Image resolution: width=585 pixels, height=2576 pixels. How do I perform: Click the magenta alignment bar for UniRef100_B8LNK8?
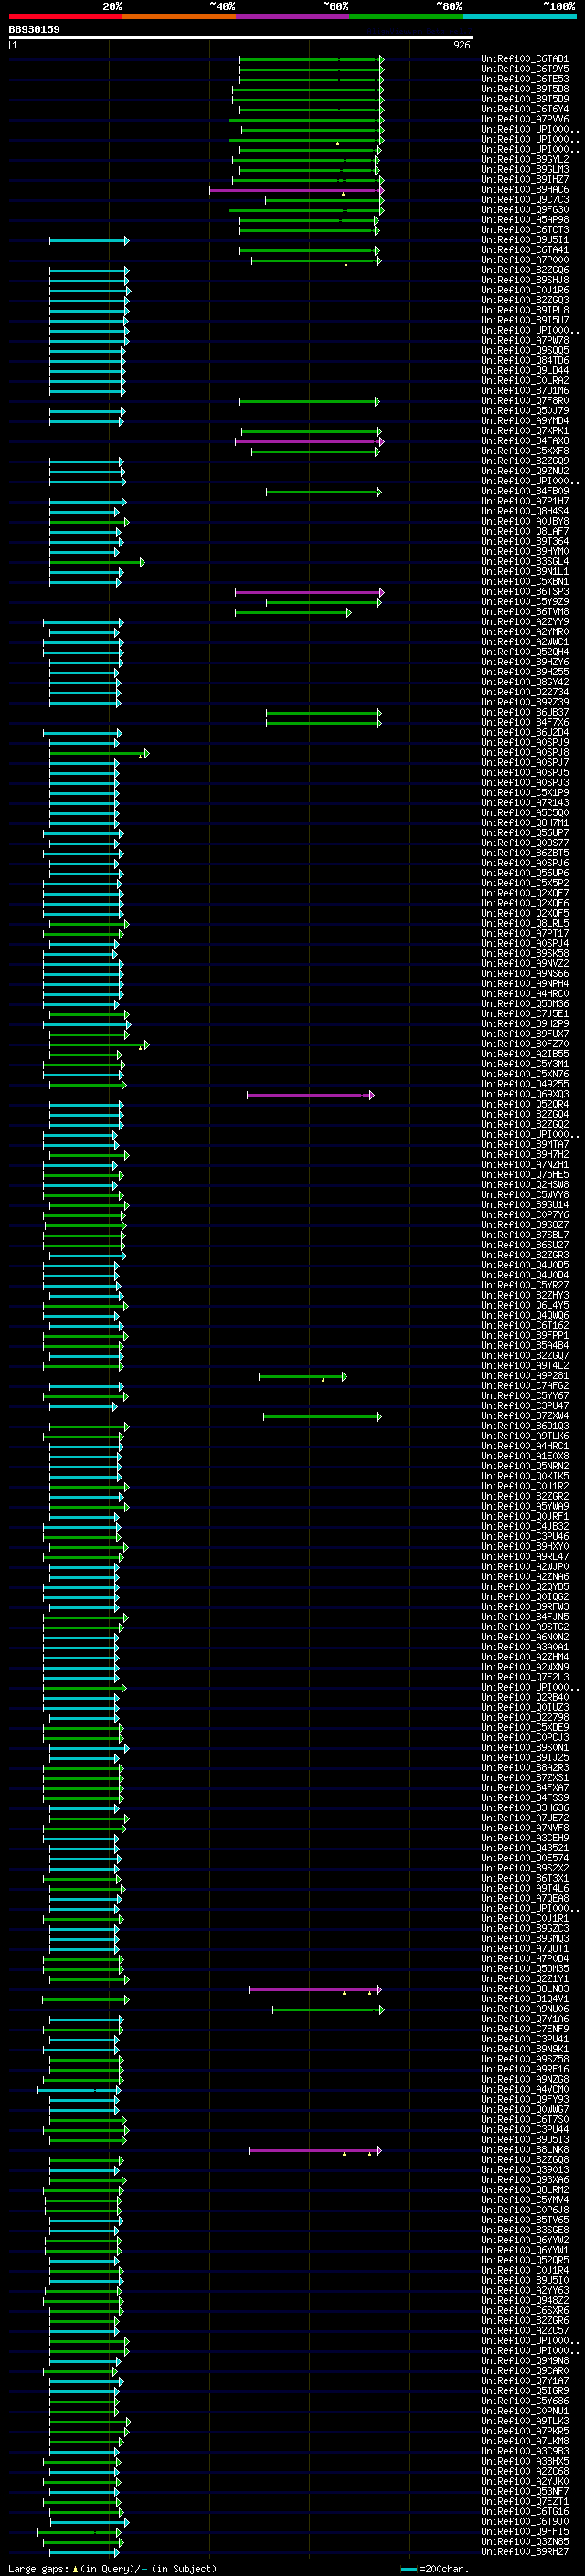click(x=316, y=2150)
